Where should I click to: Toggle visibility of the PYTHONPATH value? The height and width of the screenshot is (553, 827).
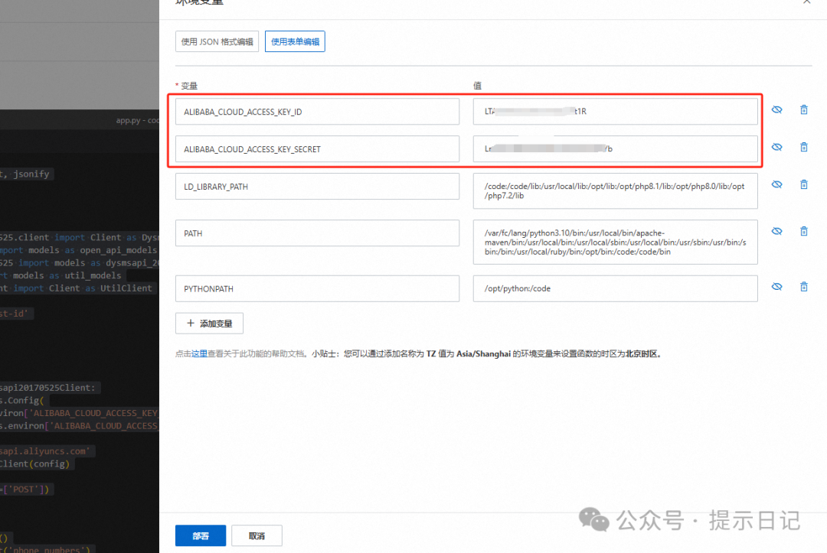tap(776, 287)
